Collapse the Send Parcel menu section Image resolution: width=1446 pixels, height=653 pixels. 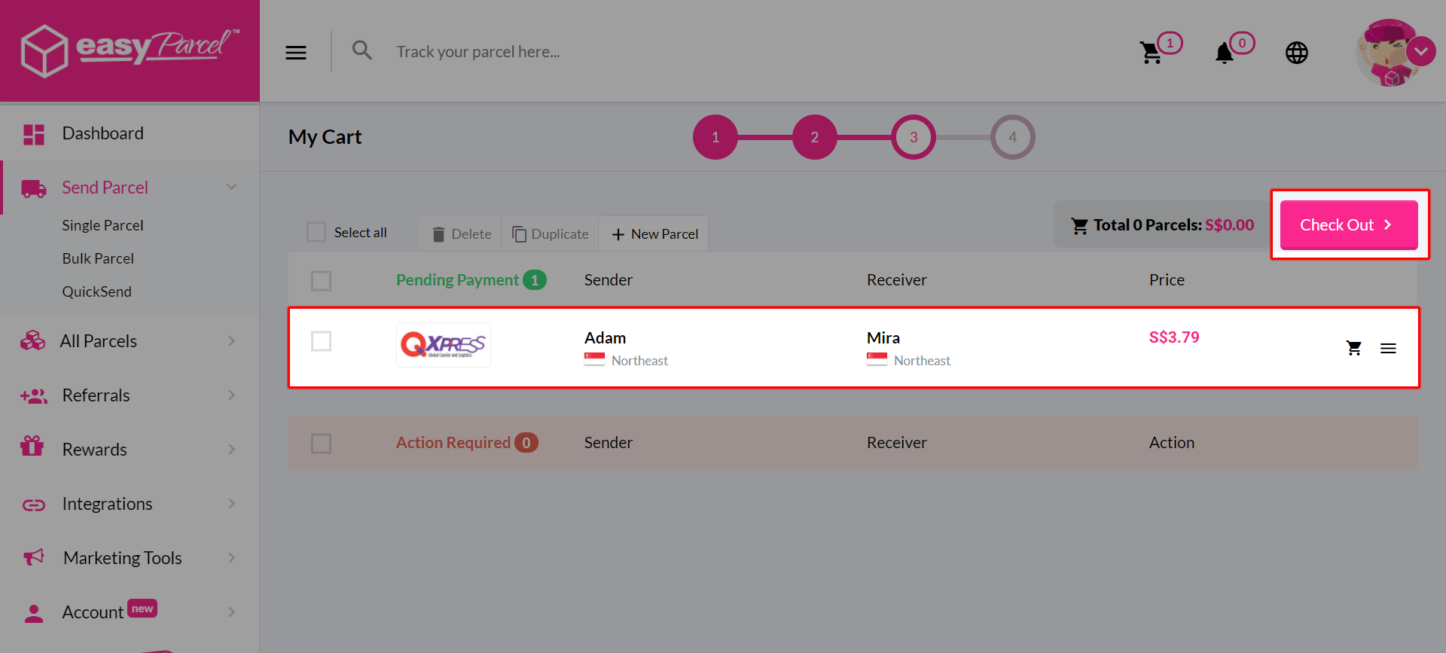pos(231,187)
